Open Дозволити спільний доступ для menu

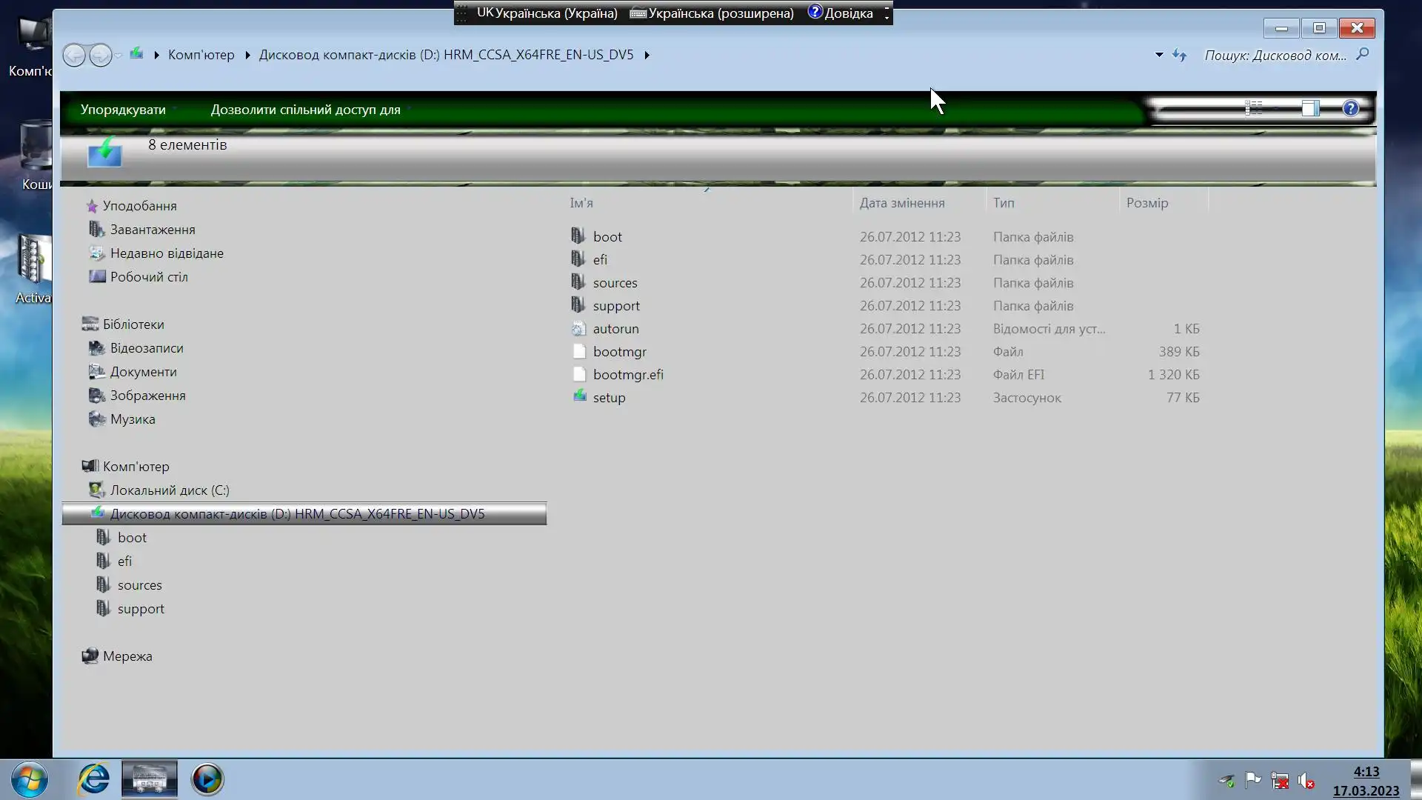(x=305, y=110)
